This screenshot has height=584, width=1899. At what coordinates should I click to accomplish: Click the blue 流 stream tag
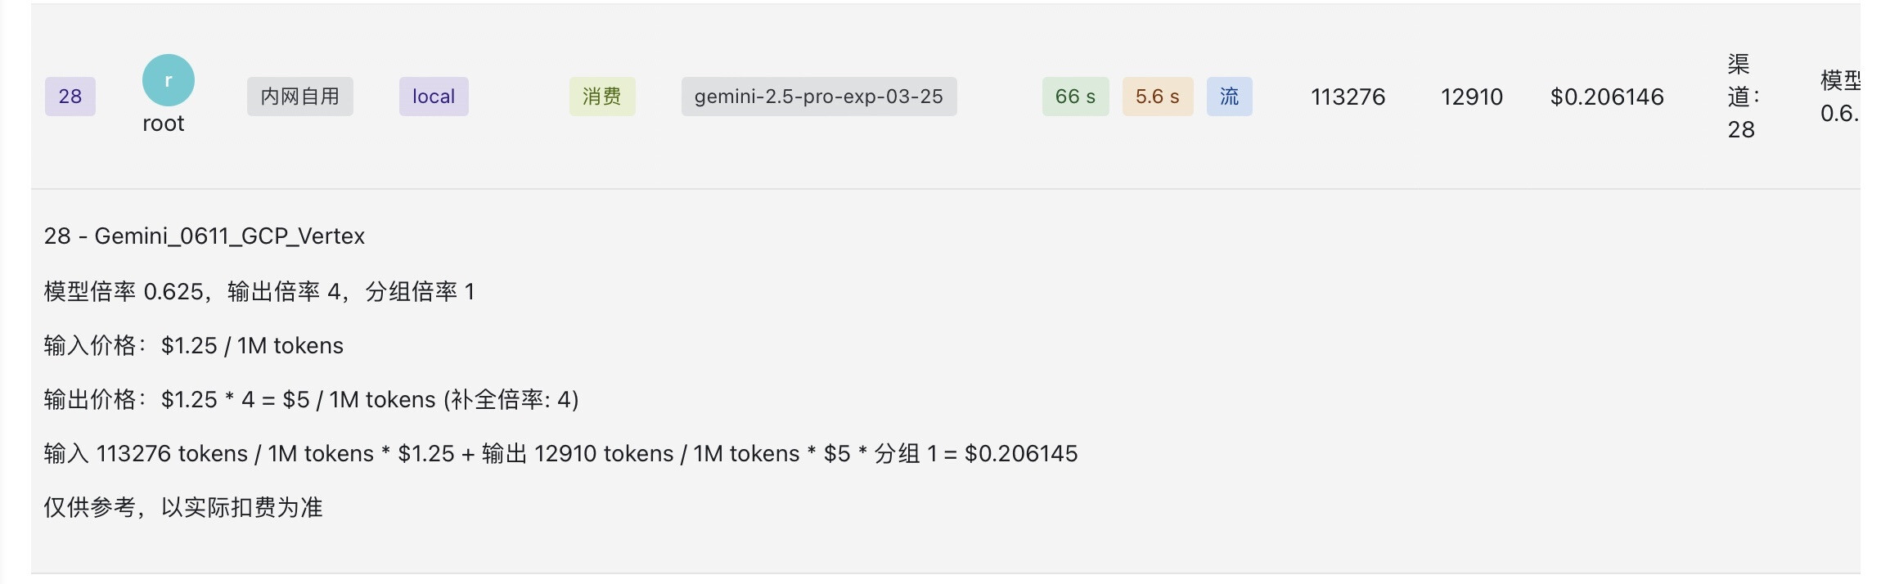tap(1229, 97)
